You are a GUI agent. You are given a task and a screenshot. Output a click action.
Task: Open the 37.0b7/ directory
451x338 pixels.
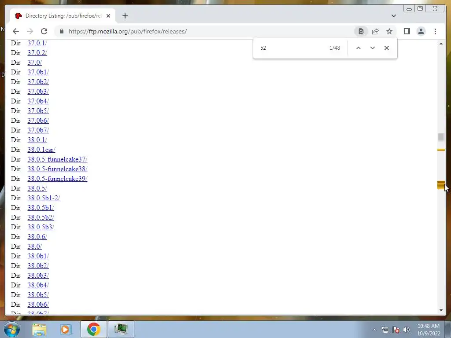(38, 130)
